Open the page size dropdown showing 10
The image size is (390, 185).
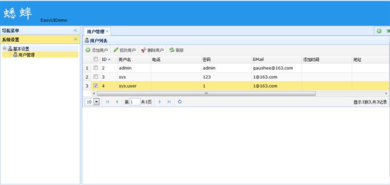[x=97, y=102]
